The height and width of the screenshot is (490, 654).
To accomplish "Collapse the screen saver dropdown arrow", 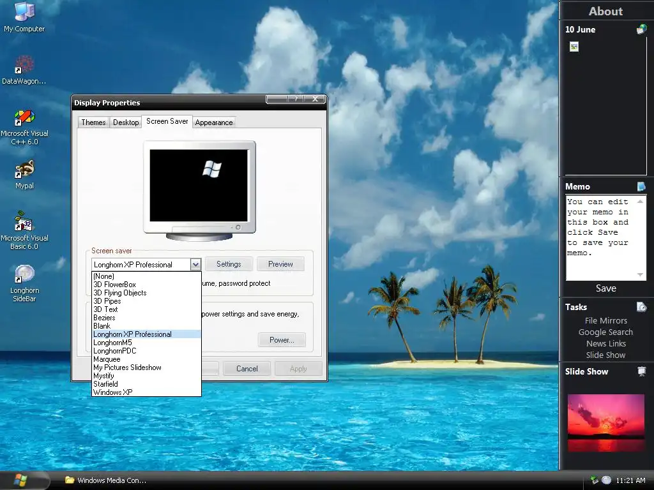I will pos(195,264).
